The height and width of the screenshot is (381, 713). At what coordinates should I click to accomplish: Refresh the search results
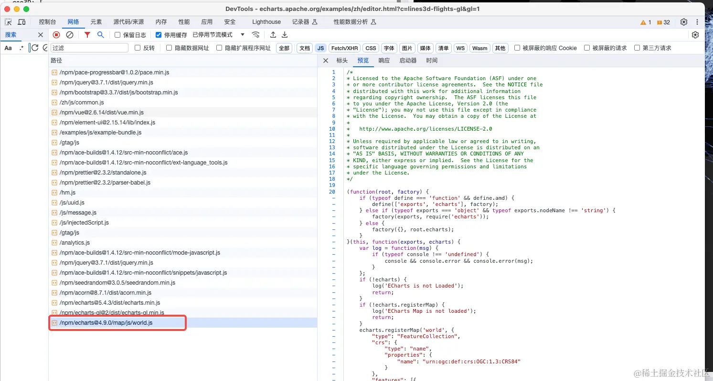[35, 48]
